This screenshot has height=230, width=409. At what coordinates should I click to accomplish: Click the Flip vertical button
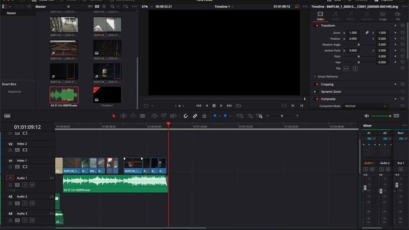(x=355, y=68)
